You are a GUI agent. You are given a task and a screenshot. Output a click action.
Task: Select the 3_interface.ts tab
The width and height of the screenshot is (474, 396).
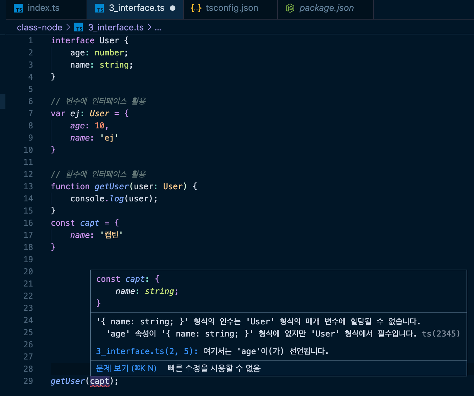135,8
